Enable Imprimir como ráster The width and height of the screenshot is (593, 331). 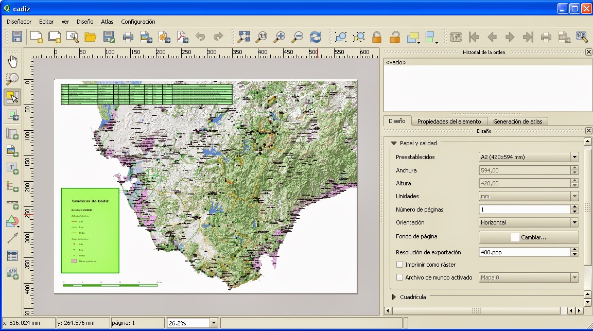pyautogui.click(x=400, y=265)
